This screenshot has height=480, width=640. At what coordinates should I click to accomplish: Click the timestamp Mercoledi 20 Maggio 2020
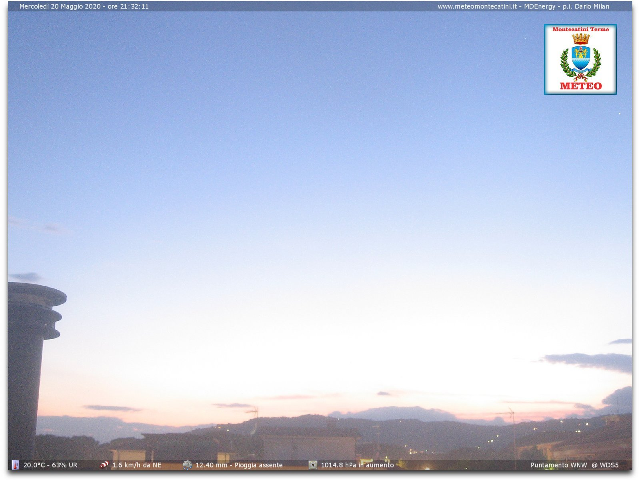[60, 6]
